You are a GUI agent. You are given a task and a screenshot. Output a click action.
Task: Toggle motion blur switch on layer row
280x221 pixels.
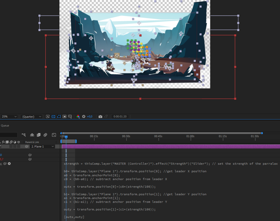(x=11, y=146)
